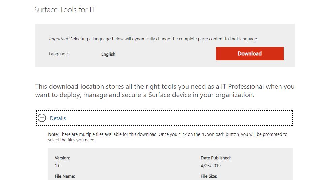The width and height of the screenshot is (314, 180).
Task: Click the 'Important!' language notice text
Action: [x=153, y=39]
